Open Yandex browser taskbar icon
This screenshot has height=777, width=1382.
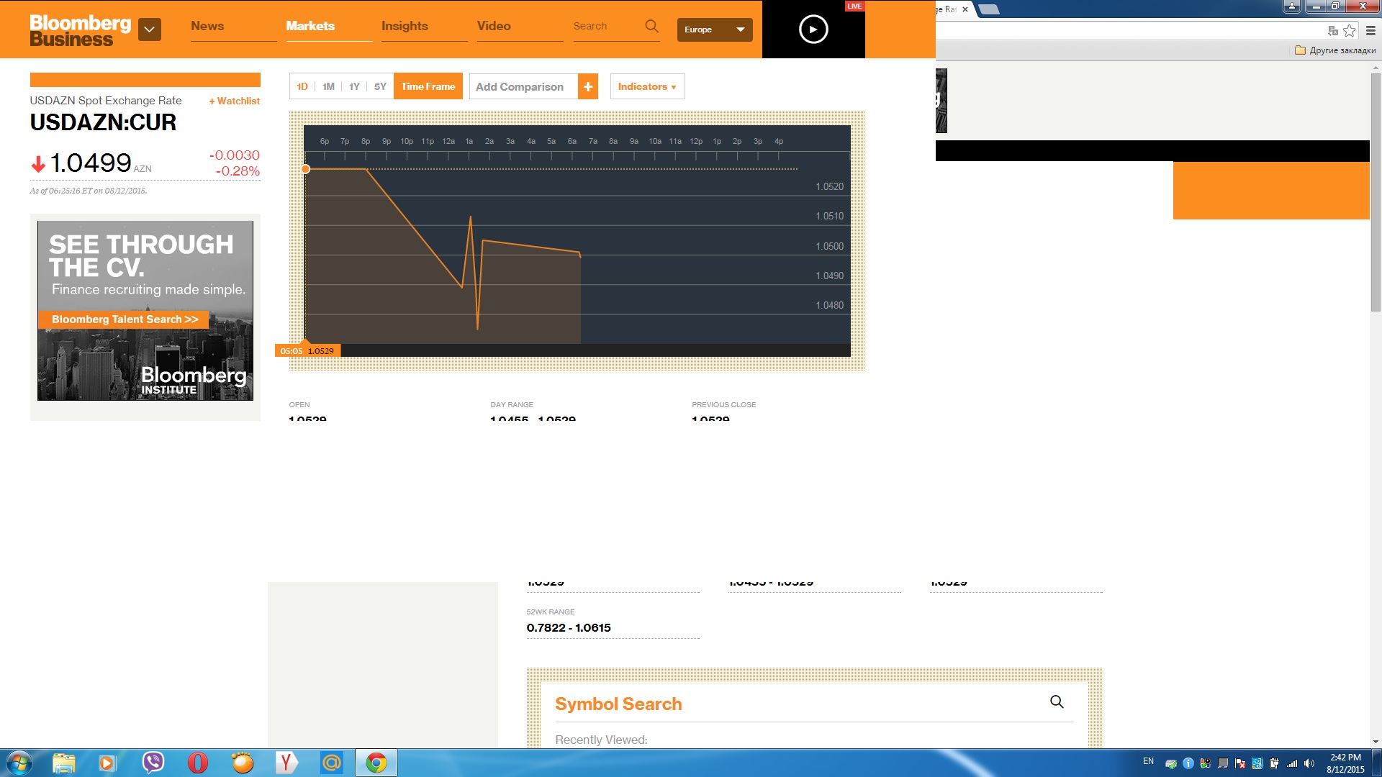(286, 763)
